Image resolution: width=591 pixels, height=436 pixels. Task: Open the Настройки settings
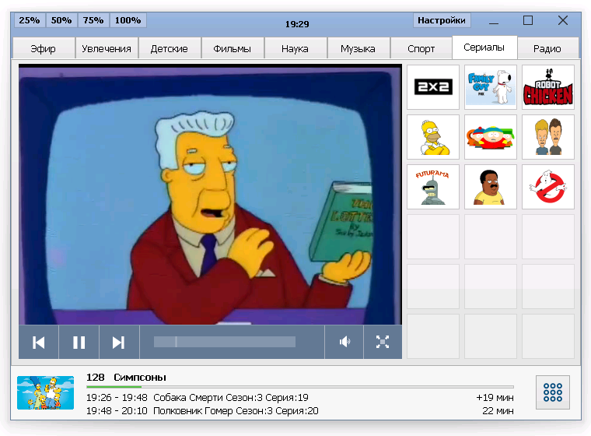tap(442, 20)
